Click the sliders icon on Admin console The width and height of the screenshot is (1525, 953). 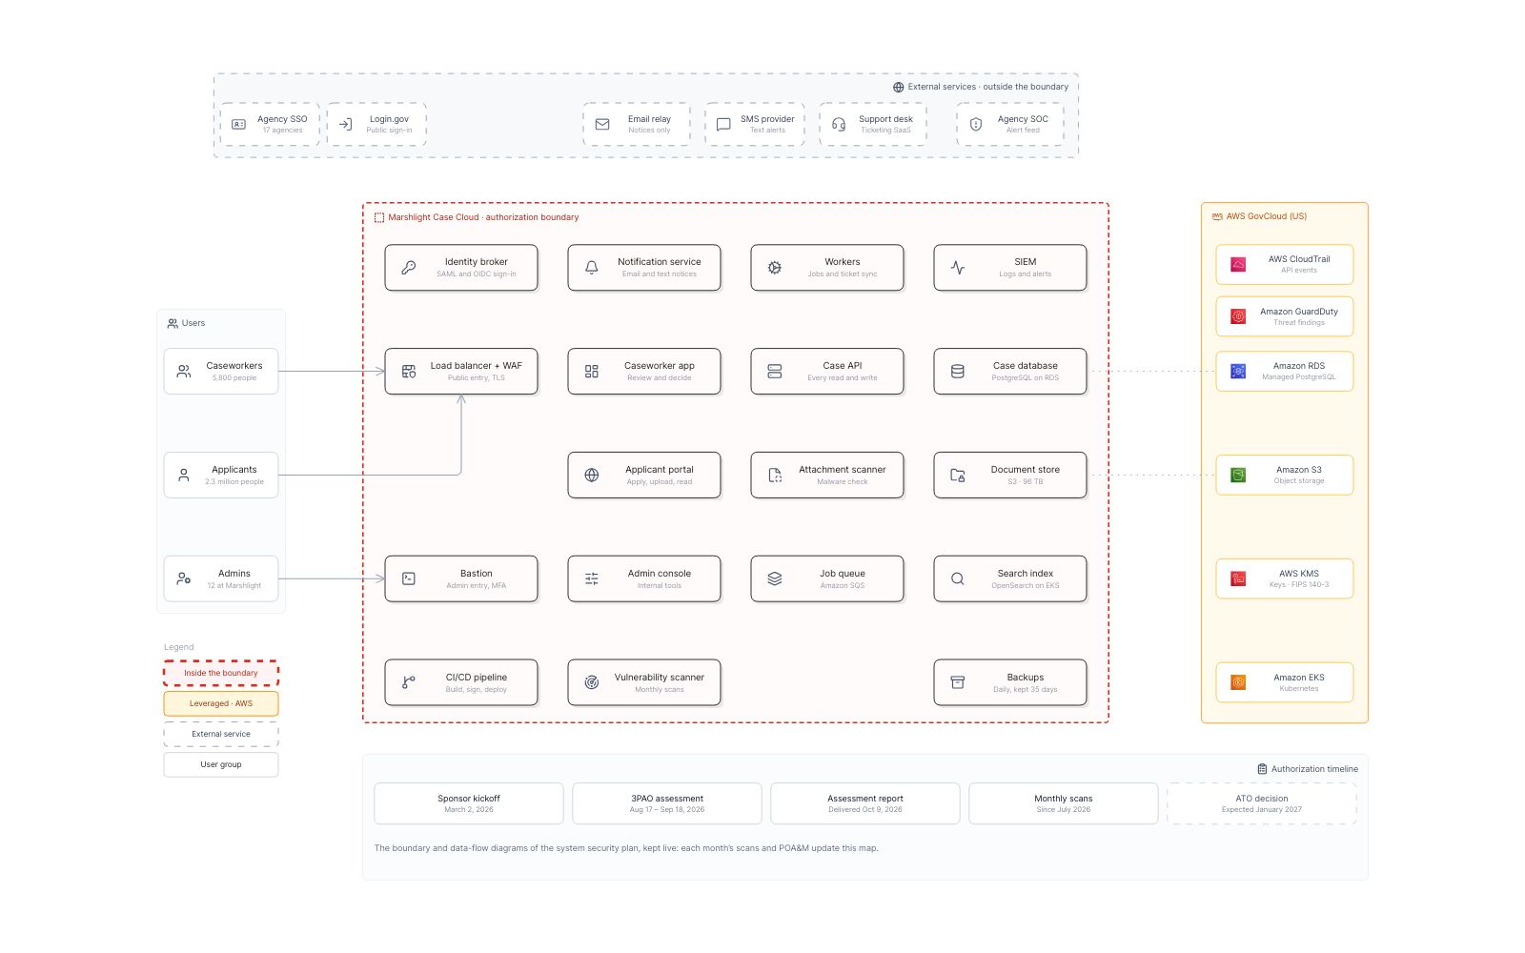point(592,579)
